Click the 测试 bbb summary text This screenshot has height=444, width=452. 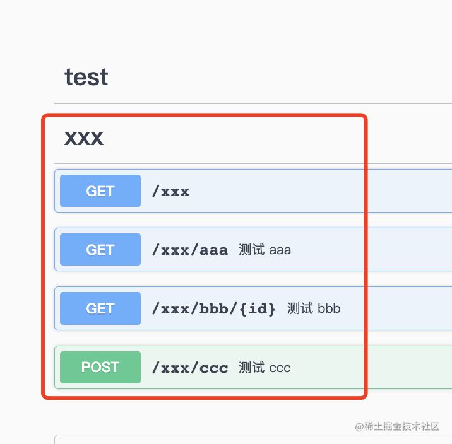314,308
